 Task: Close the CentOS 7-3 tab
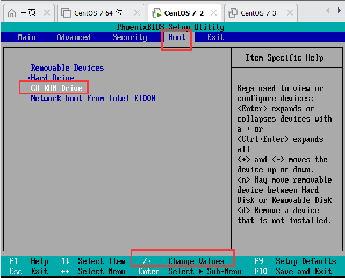[x=290, y=13]
